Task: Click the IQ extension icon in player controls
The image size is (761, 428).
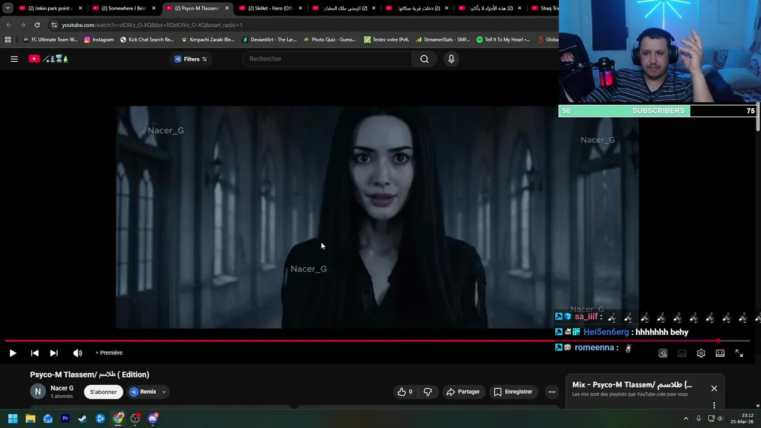Action: pyautogui.click(x=663, y=353)
